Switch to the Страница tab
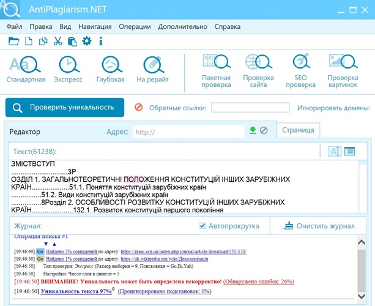375x306 pixels. click(x=298, y=130)
